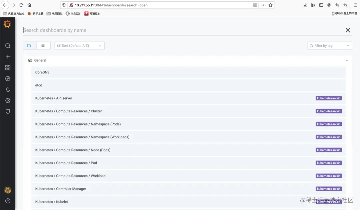The width and height of the screenshot is (360, 210).
Task: Open the Create plus icon in the sidebar
Action: 8,57
